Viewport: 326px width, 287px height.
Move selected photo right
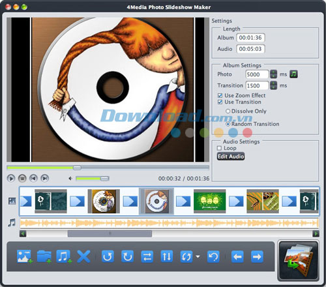coord(257,257)
